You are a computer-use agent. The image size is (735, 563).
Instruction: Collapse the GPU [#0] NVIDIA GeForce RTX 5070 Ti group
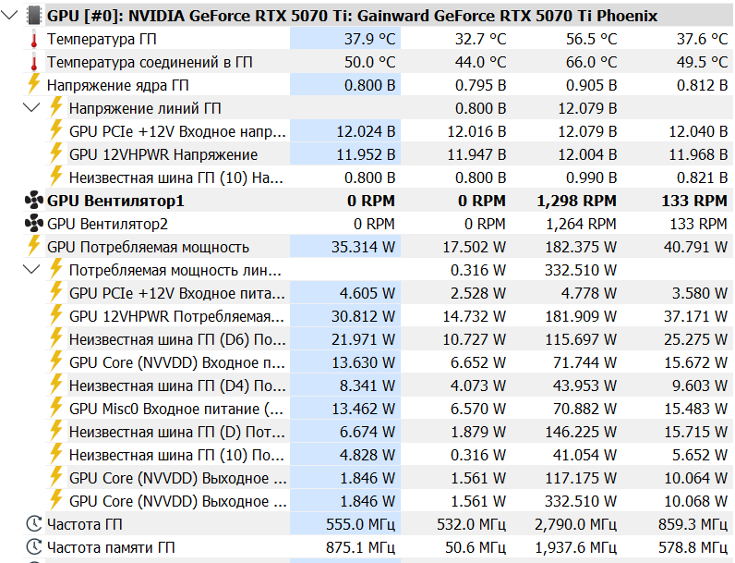click(9, 16)
